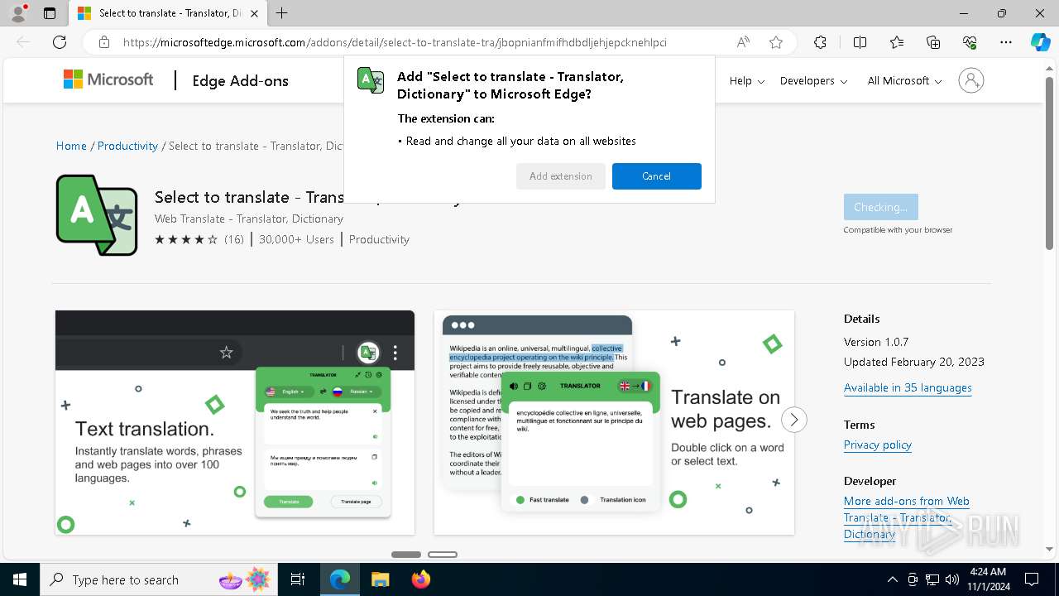The width and height of the screenshot is (1059, 596).
Task: Open Available in 35 languages link
Action: pos(908,387)
